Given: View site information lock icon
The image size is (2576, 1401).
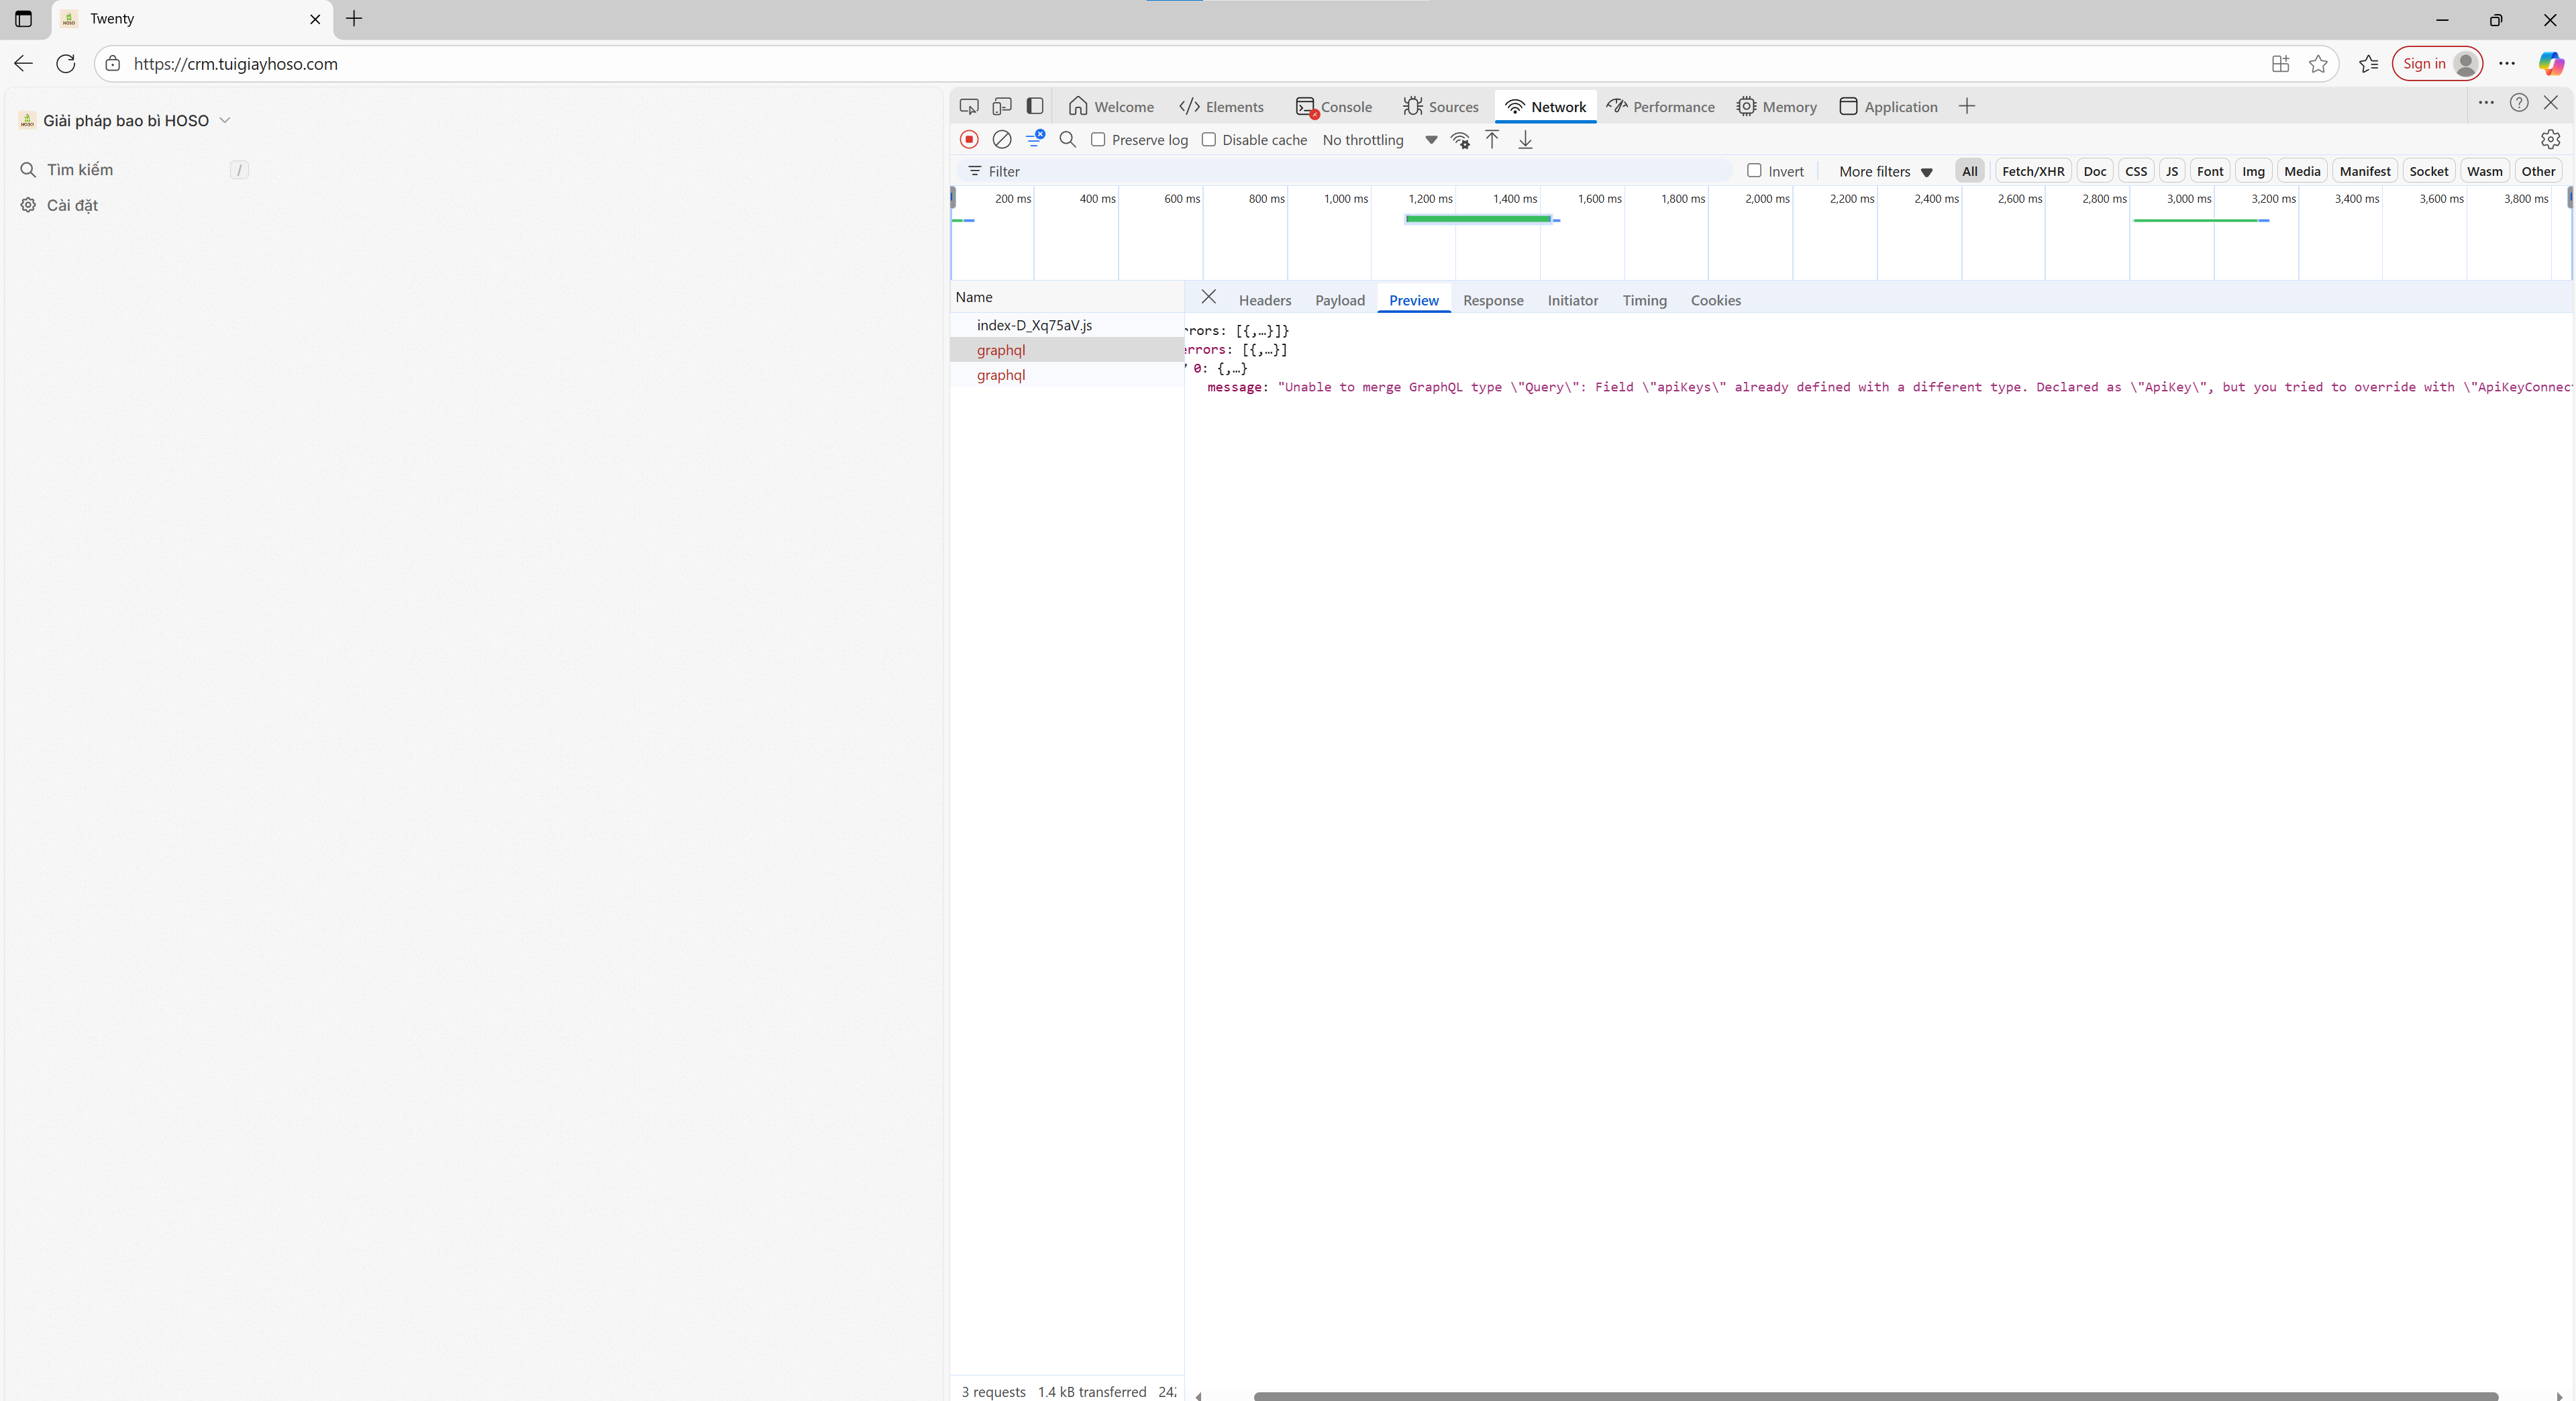Looking at the screenshot, I should tap(113, 63).
